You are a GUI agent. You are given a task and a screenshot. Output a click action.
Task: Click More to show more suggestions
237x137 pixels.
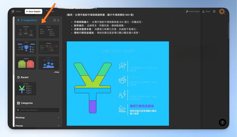click(x=56, y=72)
